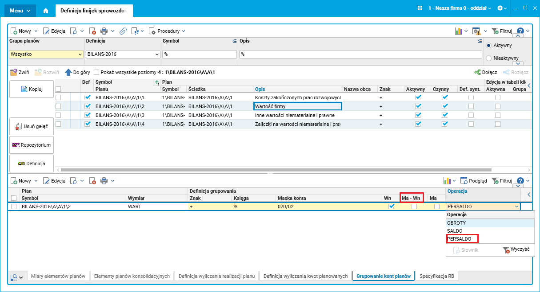This screenshot has height=292, width=540.
Task: Choose SALDO from the Operacja list
Action: click(455, 231)
